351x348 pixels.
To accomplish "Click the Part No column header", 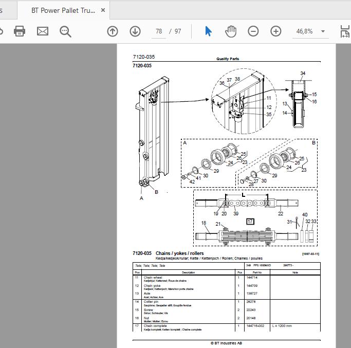I will point(257,272).
